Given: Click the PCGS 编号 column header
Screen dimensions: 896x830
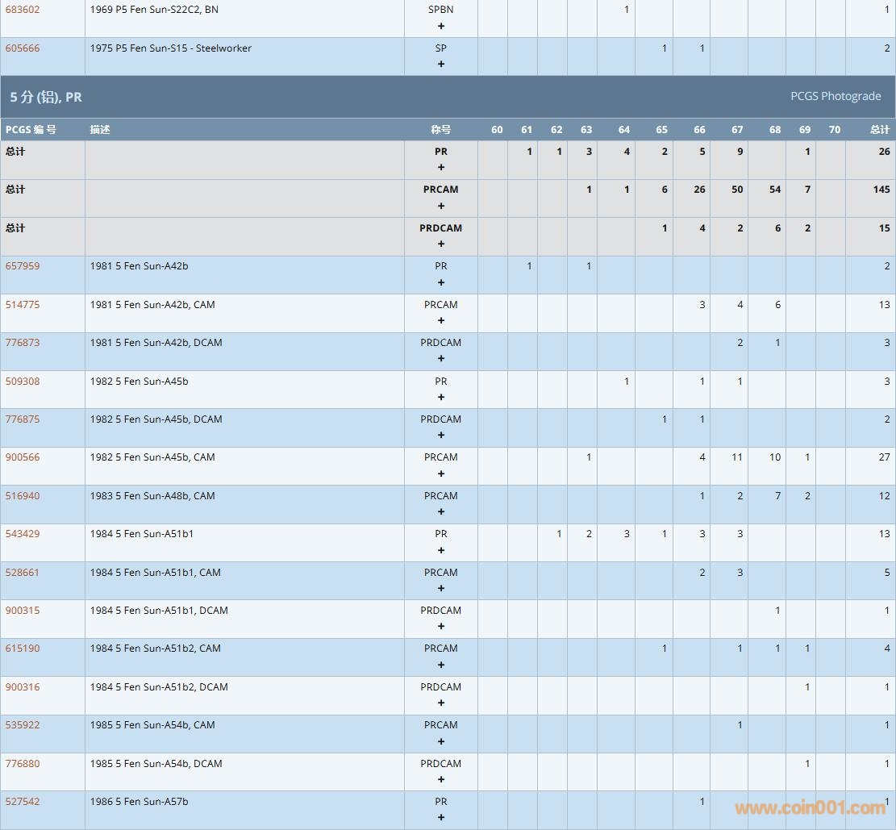Looking at the screenshot, I should click(x=31, y=130).
